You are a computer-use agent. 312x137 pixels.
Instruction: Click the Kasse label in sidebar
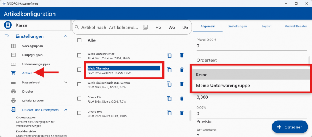[x=21, y=25]
